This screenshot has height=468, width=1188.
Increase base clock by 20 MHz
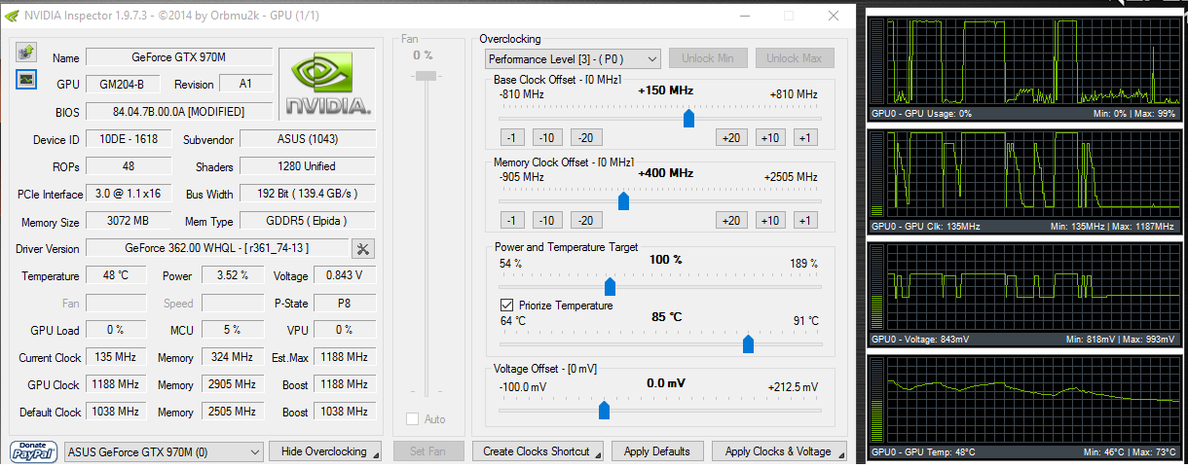pos(730,138)
